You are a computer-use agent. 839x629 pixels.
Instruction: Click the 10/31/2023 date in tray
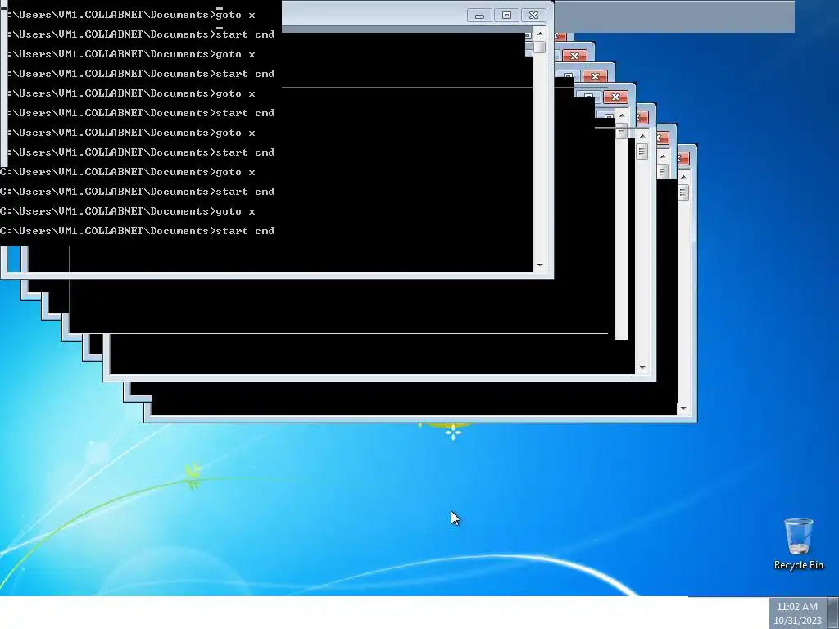pyautogui.click(x=797, y=621)
